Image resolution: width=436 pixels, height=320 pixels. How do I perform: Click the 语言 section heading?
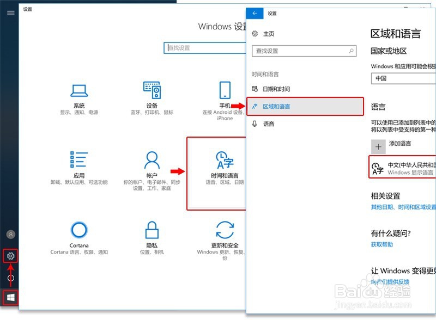point(378,107)
